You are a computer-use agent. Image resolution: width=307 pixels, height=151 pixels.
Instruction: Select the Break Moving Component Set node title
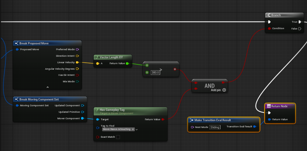point(39,99)
